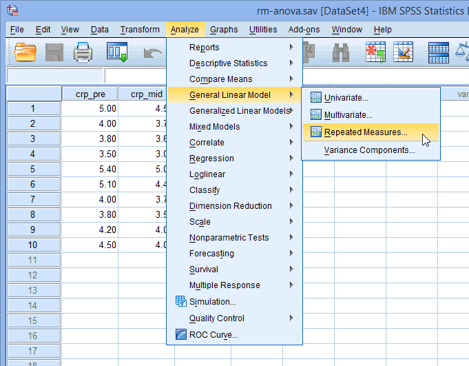
Task: Open the Data menu
Action: [100, 30]
